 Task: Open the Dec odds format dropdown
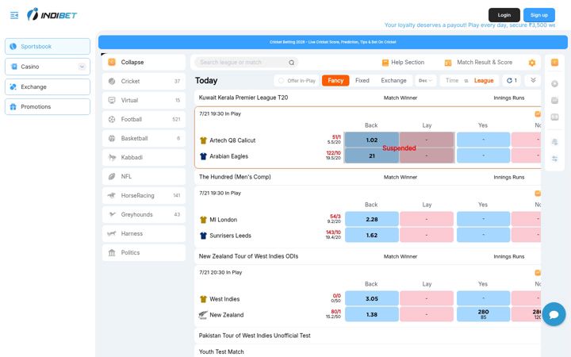[425, 80]
